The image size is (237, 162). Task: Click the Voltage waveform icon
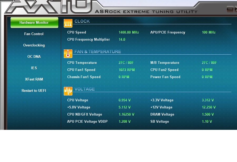pyautogui.click(x=68, y=91)
